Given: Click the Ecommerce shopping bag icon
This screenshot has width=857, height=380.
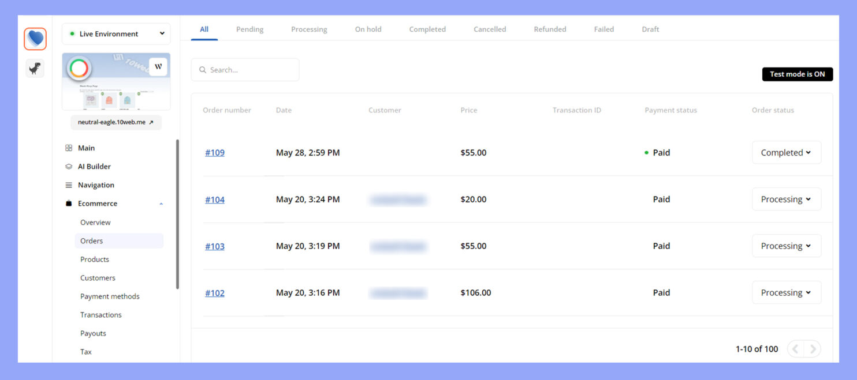Looking at the screenshot, I should click(x=69, y=203).
